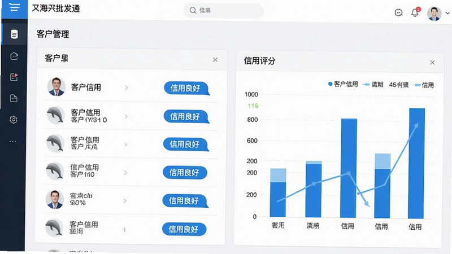This screenshot has height=254, width=452.
Task: Click dolphin avatar of third customer row
Action: (55, 143)
